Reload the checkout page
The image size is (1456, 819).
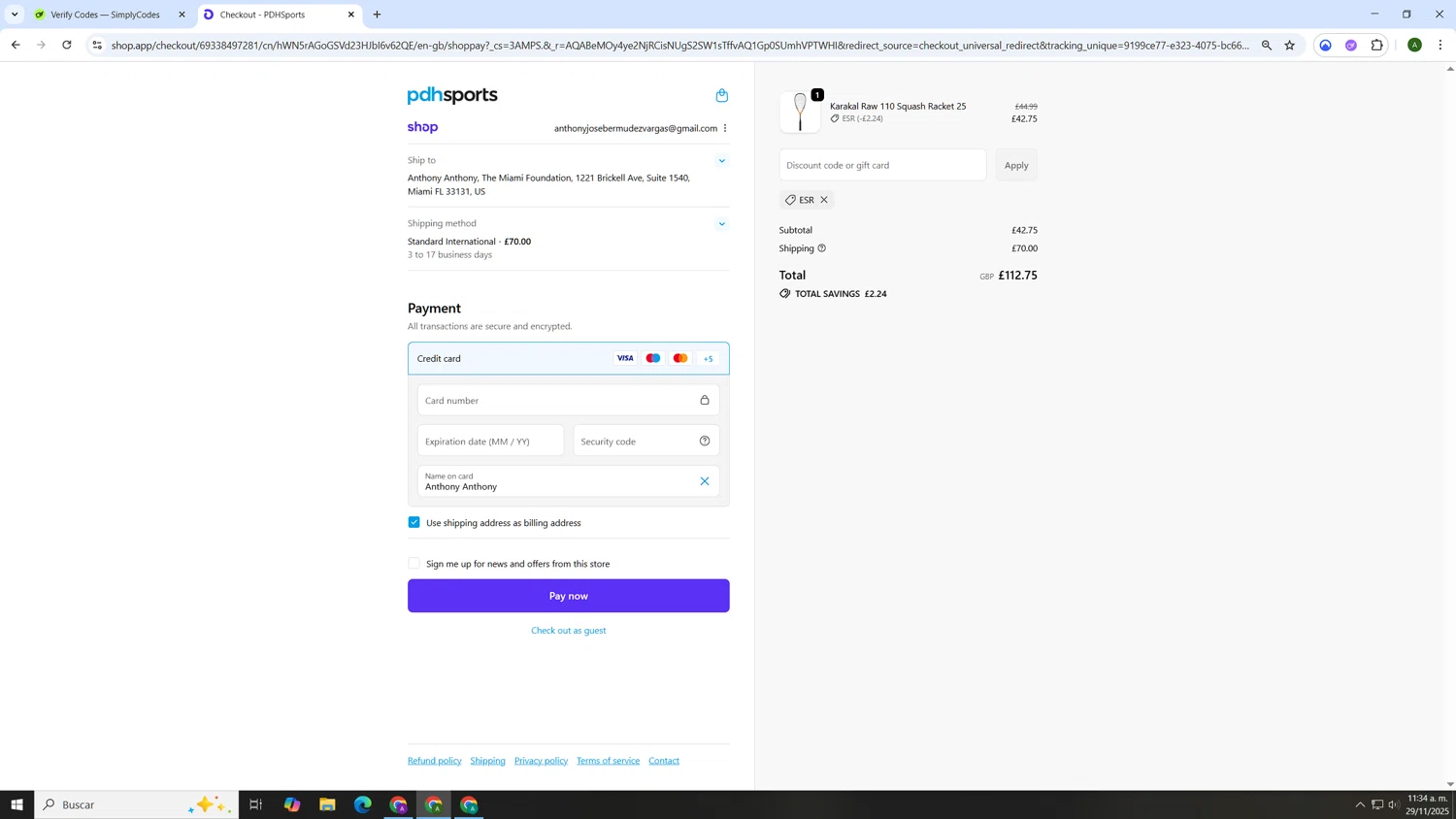click(x=67, y=45)
